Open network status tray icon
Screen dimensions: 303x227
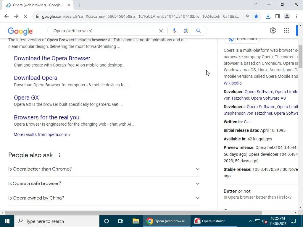258,221
